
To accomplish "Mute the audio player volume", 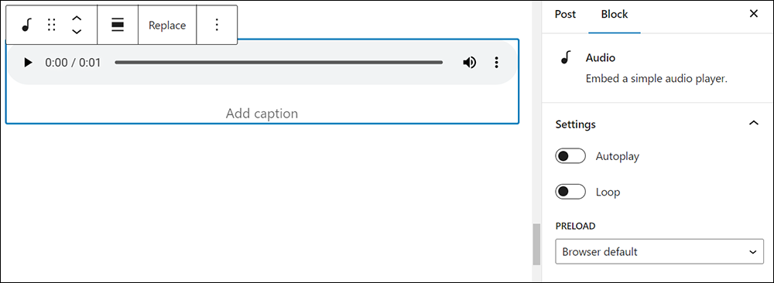I will [470, 63].
